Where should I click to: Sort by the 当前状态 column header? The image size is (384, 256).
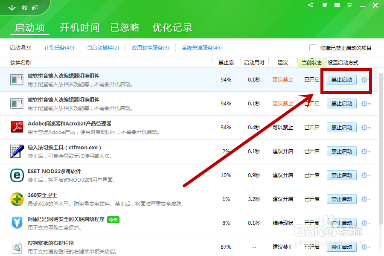[x=312, y=63]
